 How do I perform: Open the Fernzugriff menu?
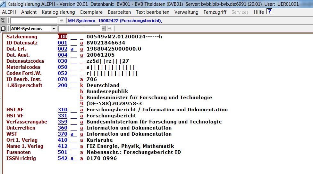pyautogui.click(x=215, y=12)
